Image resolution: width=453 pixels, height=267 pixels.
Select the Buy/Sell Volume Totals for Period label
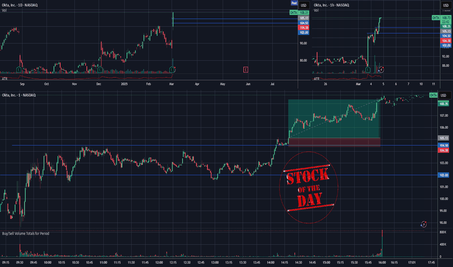[25, 234]
